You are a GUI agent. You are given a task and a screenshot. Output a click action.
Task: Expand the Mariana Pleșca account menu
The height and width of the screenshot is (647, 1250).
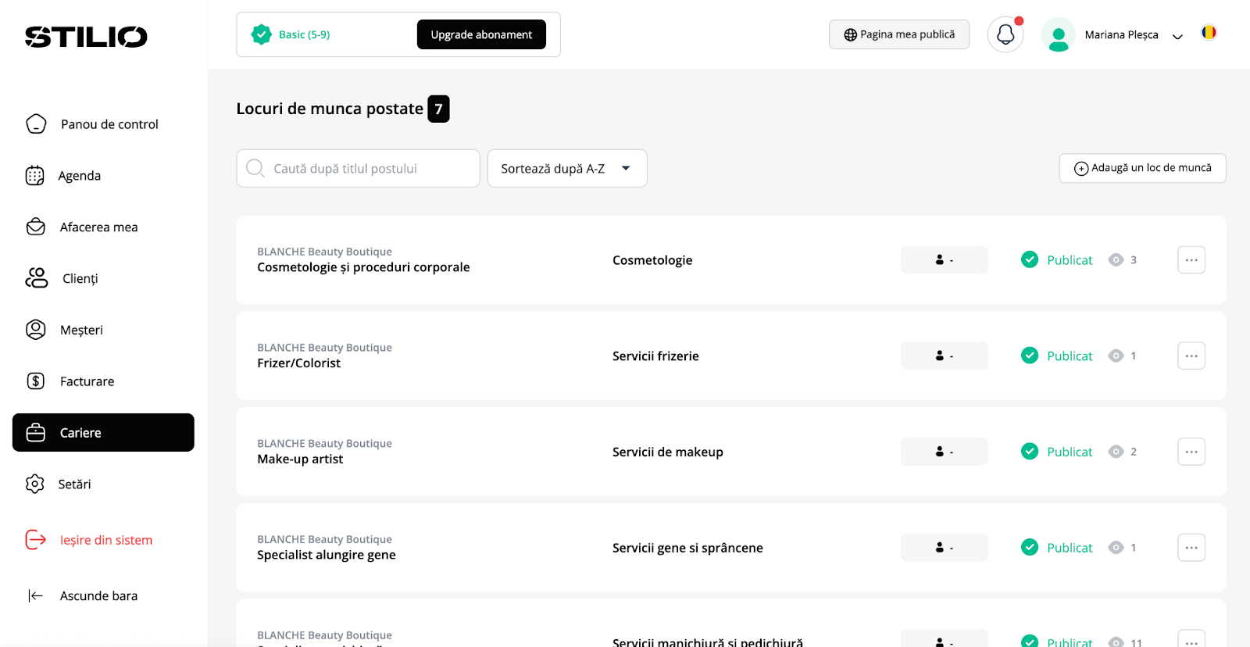pyautogui.click(x=1177, y=36)
